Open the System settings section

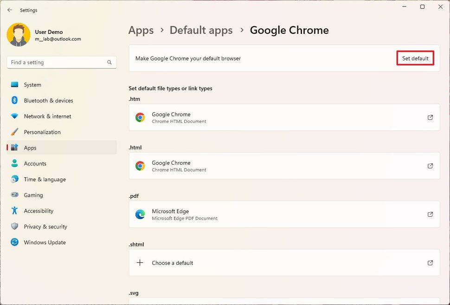pos(32,85)
